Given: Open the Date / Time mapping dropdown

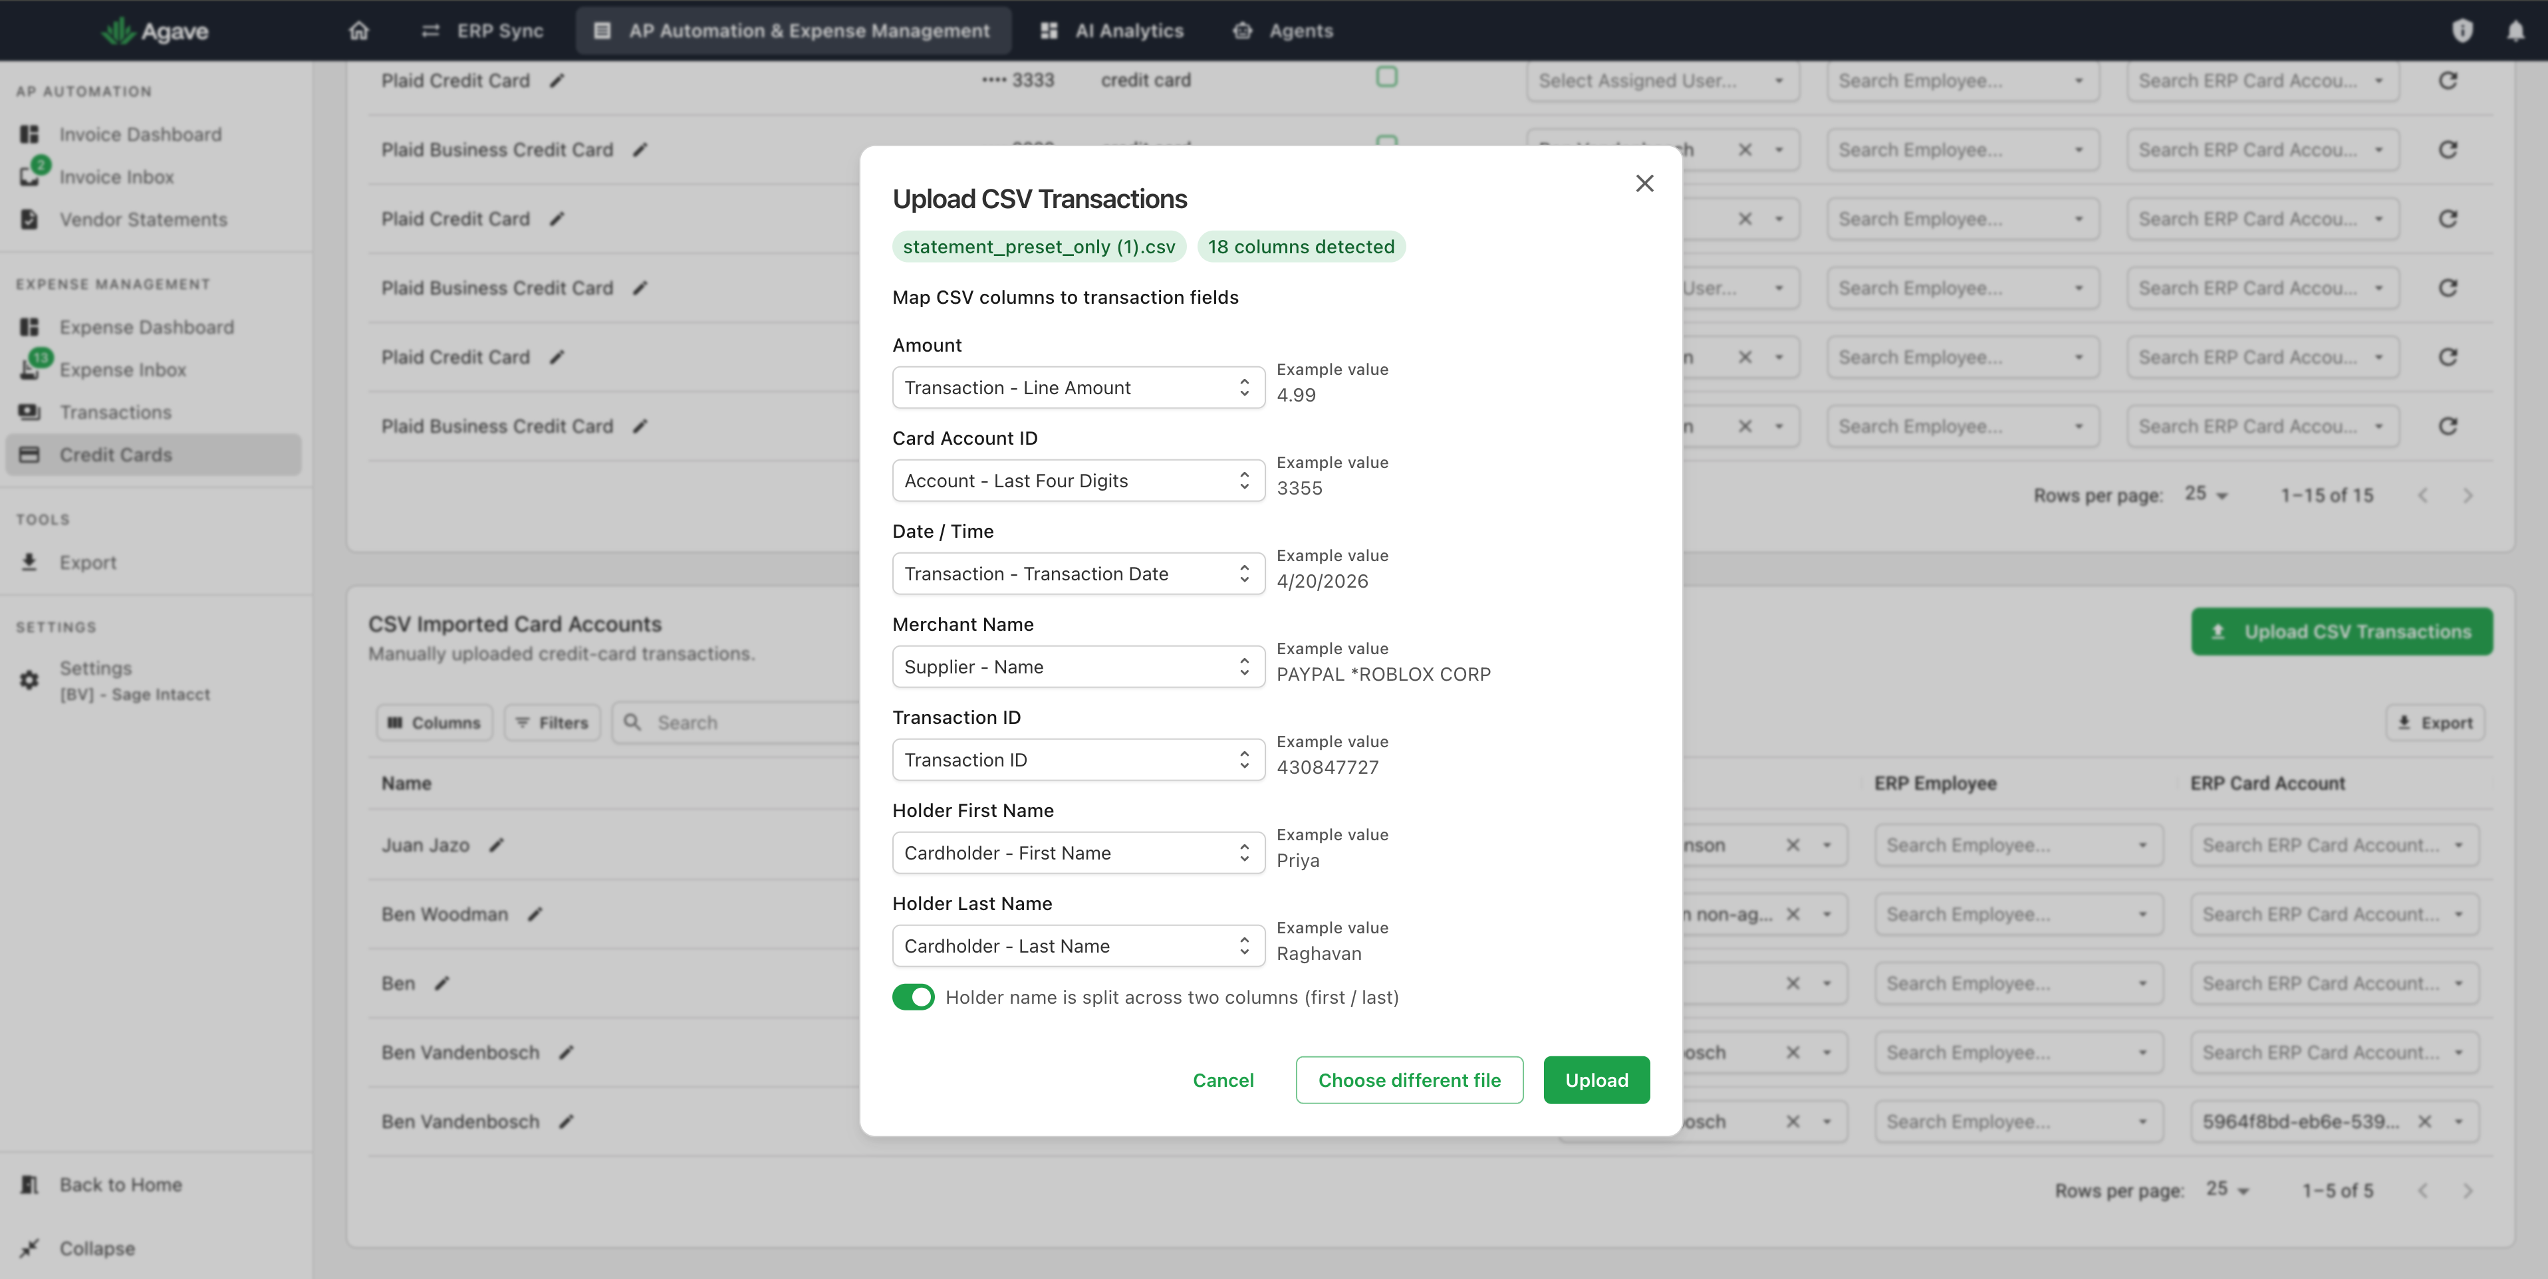Looking at the screenshot, I should point(1078,574).
